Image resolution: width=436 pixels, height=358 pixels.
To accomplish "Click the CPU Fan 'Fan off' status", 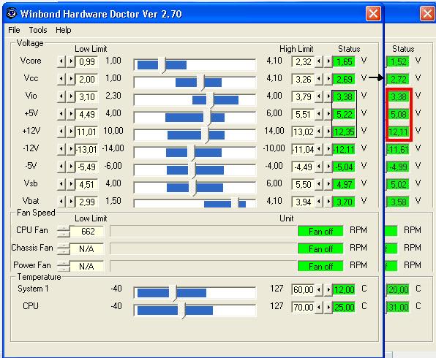I will point(320,231).
